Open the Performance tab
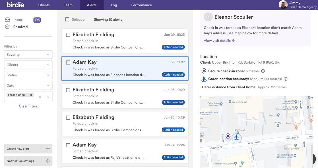The height and width of the screenshot is (168, 318). [x=142, y=5]
